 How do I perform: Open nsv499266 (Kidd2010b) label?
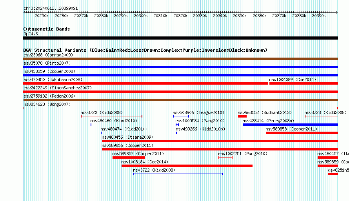coord(200,129)
